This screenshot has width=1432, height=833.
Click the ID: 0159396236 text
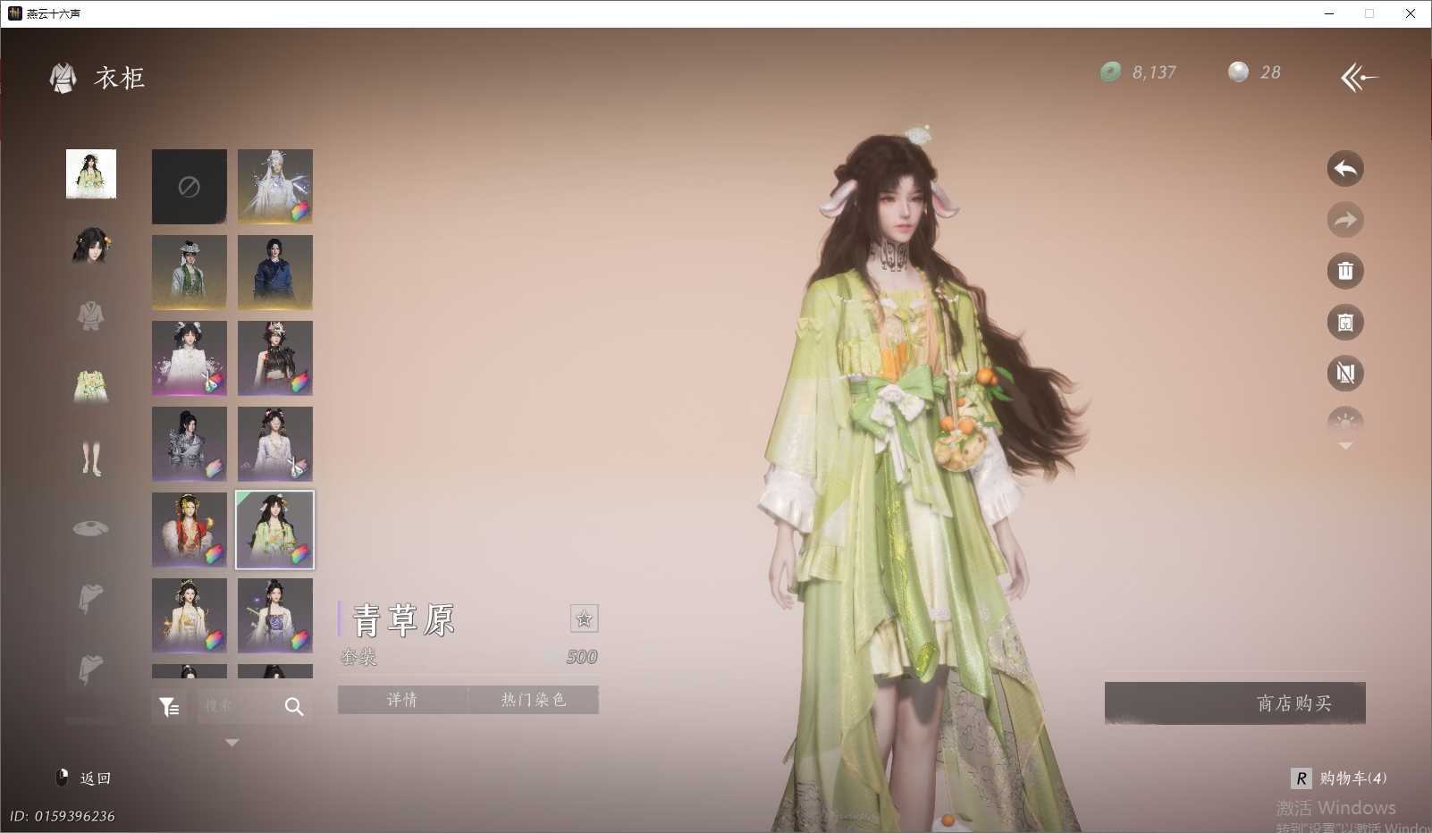63,816
